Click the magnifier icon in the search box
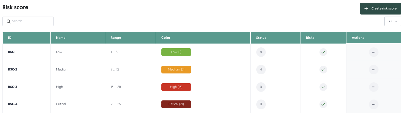The height and width of the screenshot is (117, 404). pos(9,21)
